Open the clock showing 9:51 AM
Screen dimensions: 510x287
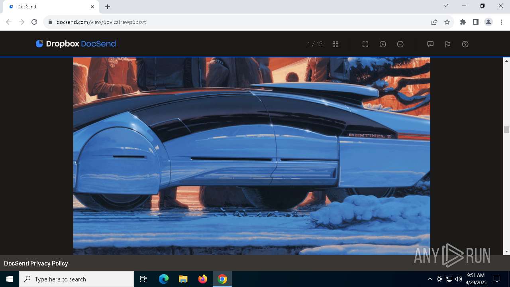click(x=476, y=279)
